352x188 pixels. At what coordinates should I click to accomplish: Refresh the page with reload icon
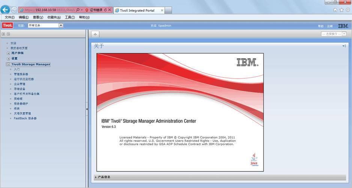(x=105, y=10)
